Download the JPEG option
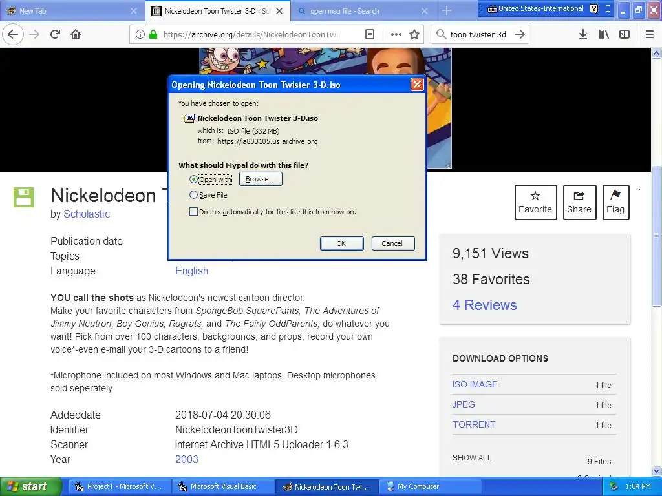Viewport: 662px width, 496px height. point(464,404)
